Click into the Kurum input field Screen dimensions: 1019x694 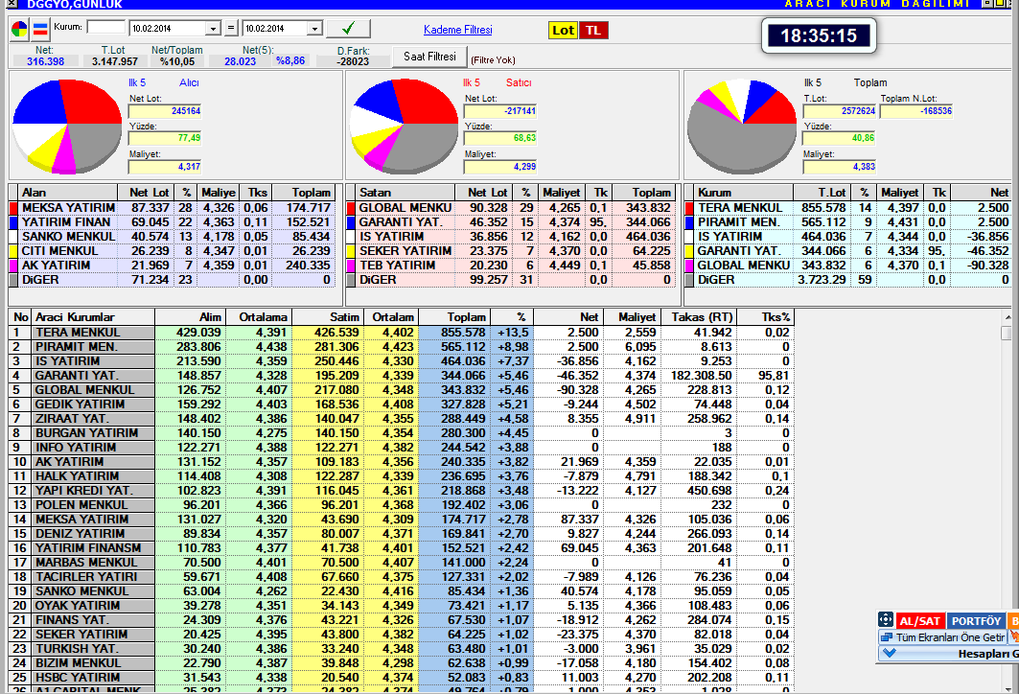tap(106, 27)
